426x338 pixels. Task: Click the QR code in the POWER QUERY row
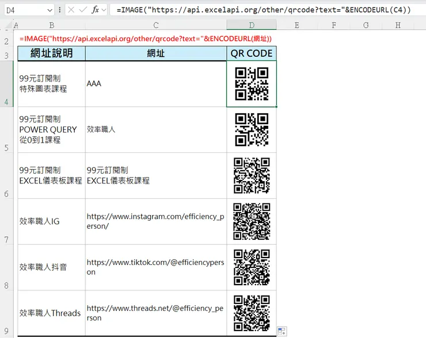tap(252, 130)
